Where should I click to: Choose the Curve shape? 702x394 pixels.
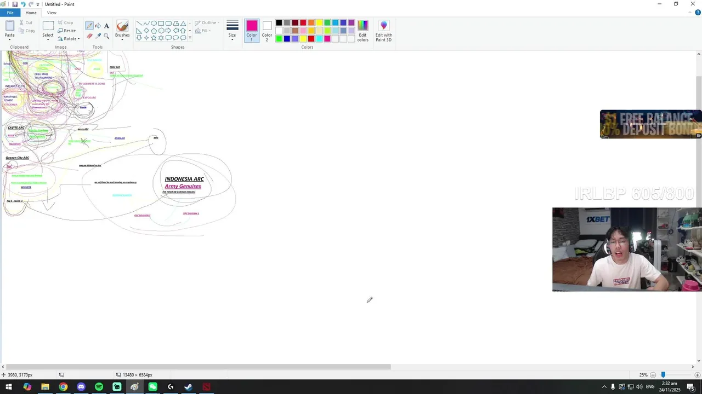tap(146, 24)
